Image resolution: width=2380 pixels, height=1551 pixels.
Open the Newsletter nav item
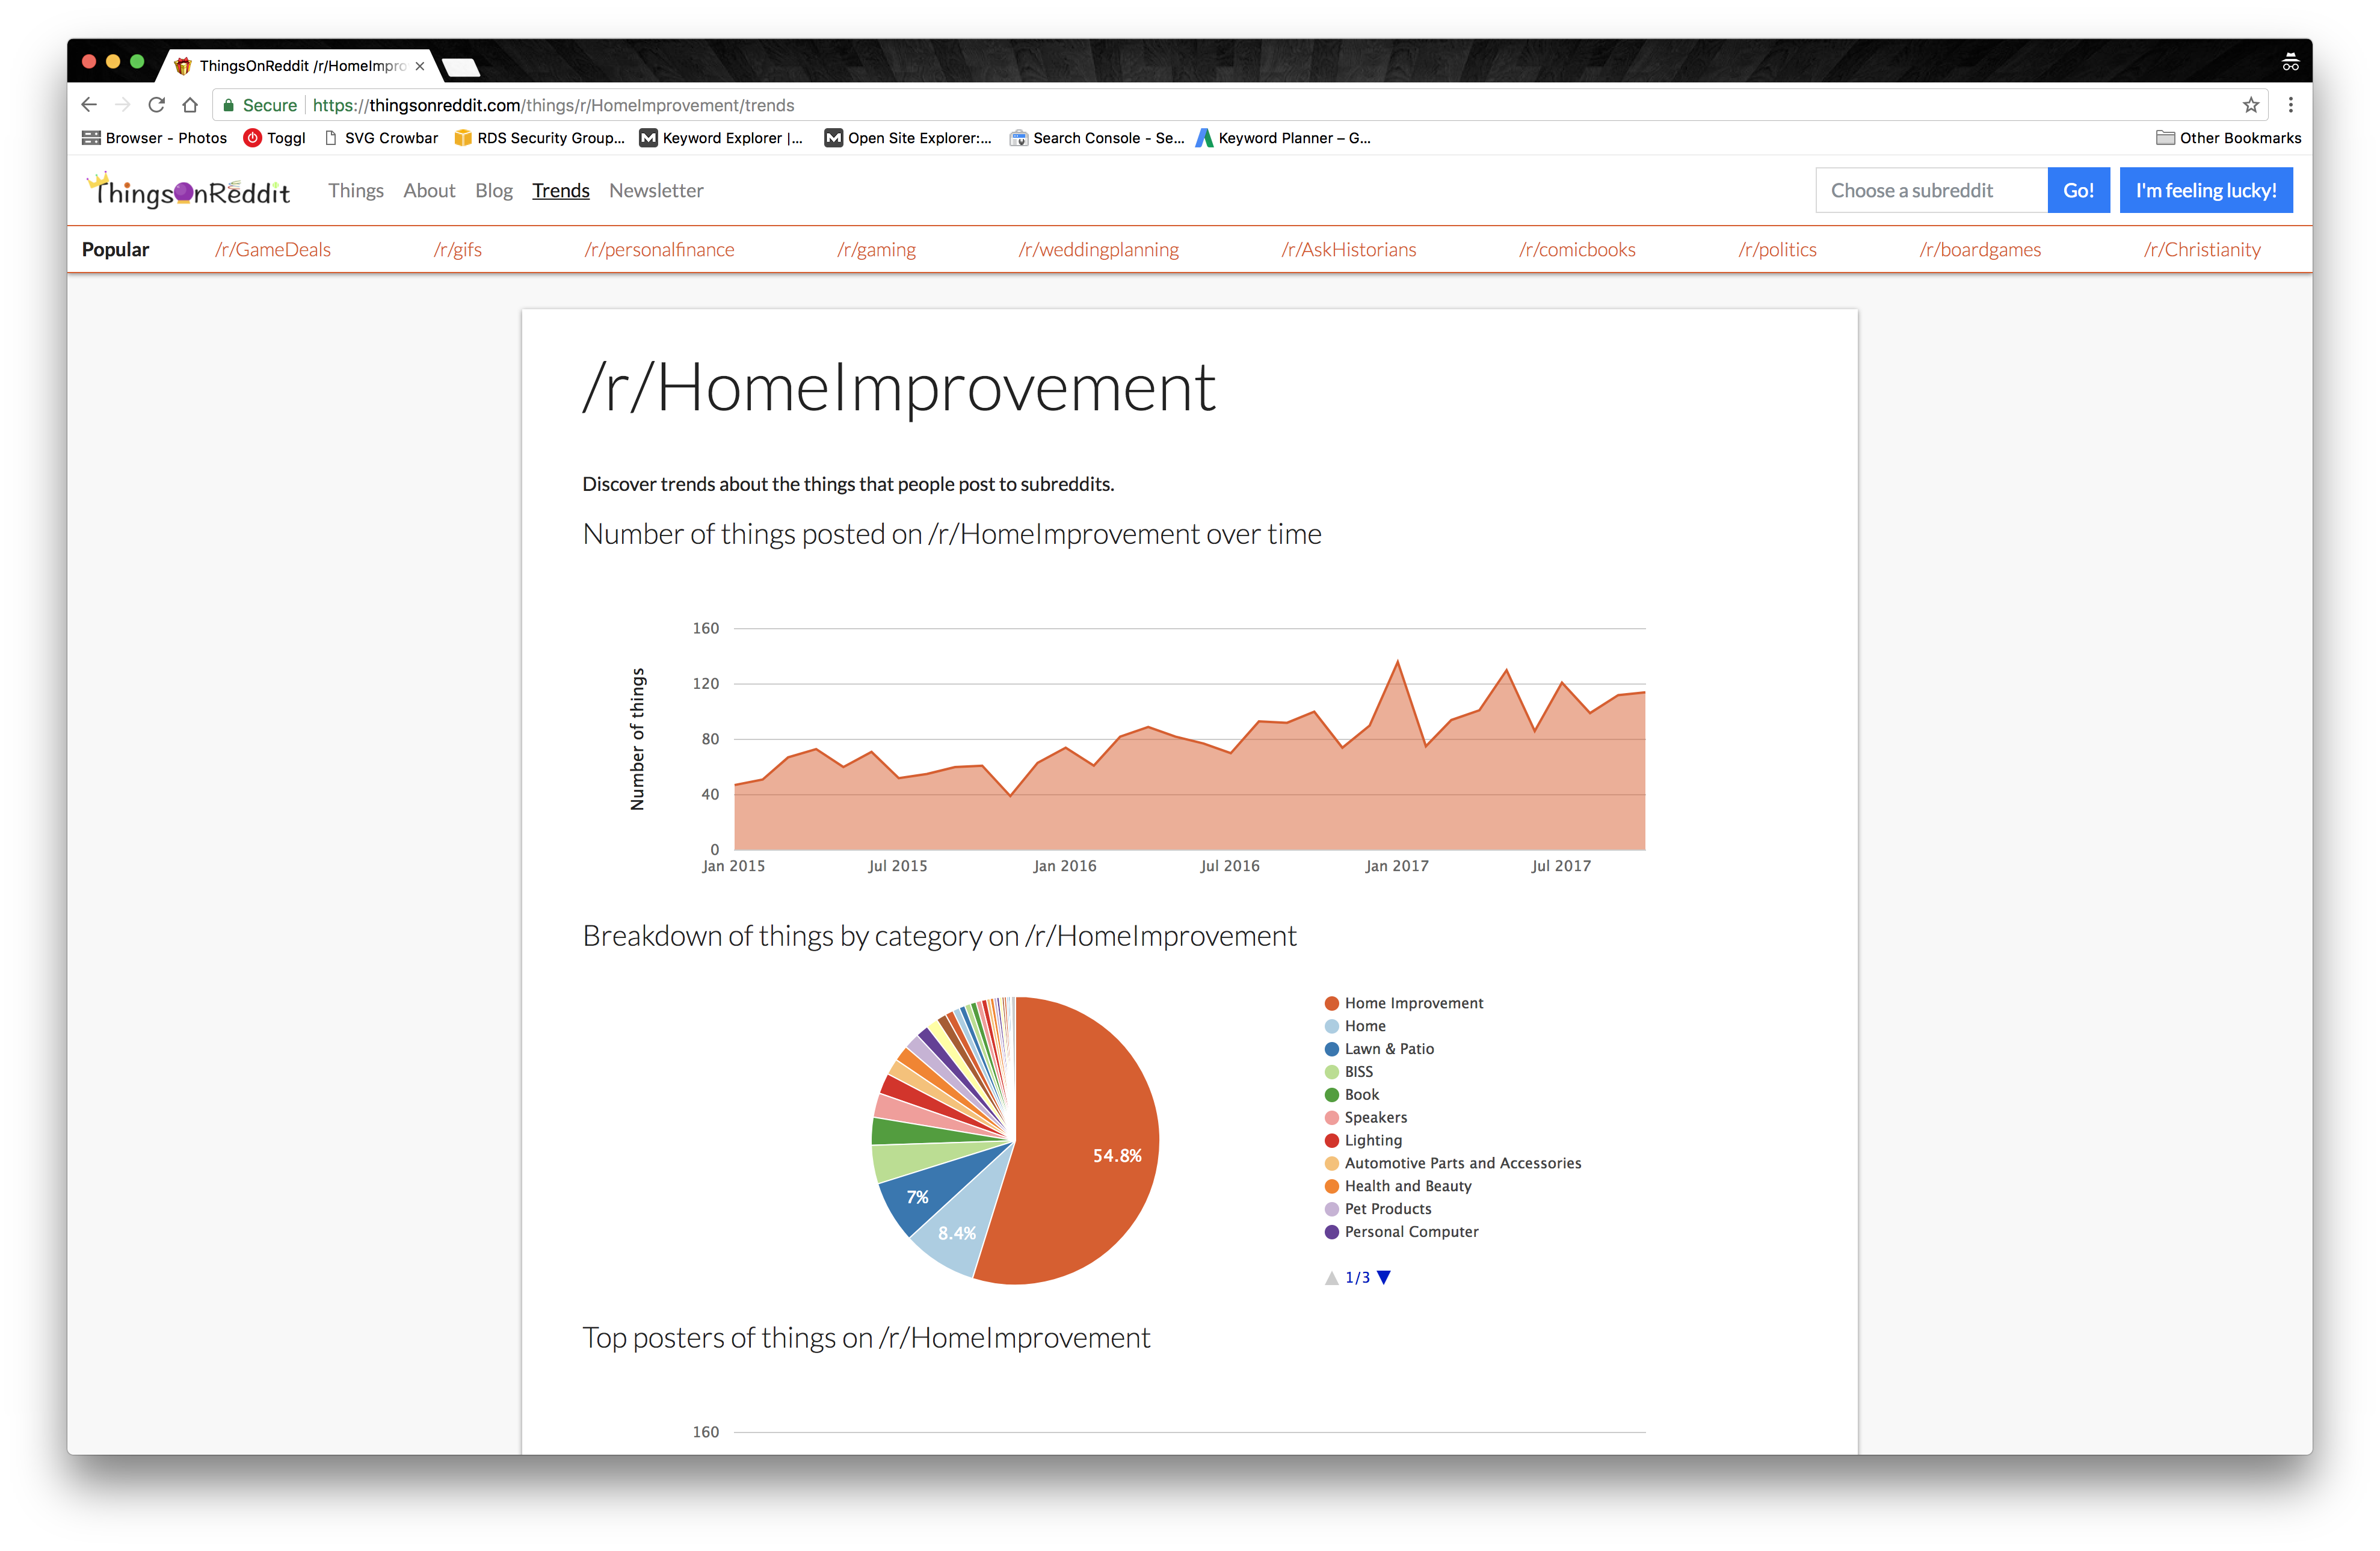(x=656, y=190)
